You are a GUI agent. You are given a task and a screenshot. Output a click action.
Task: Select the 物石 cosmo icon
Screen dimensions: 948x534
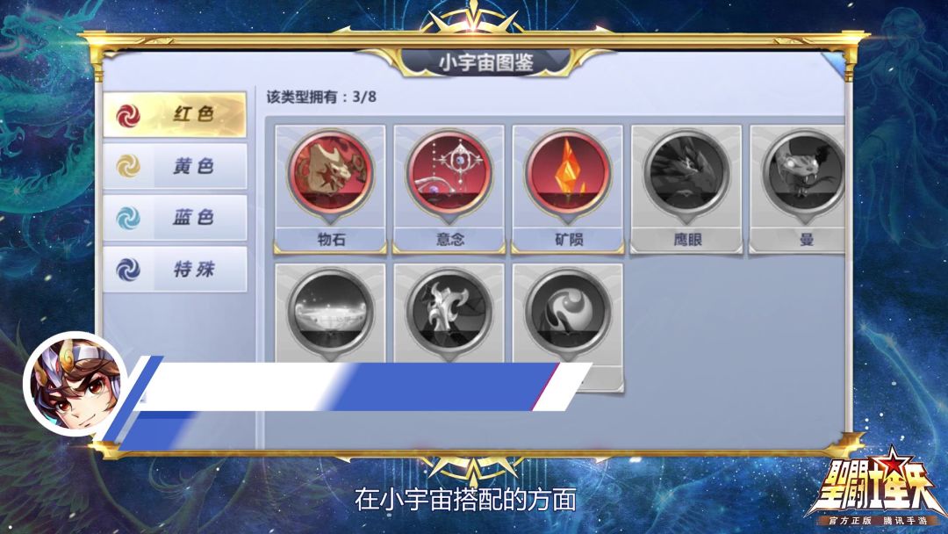coord(331,173)
